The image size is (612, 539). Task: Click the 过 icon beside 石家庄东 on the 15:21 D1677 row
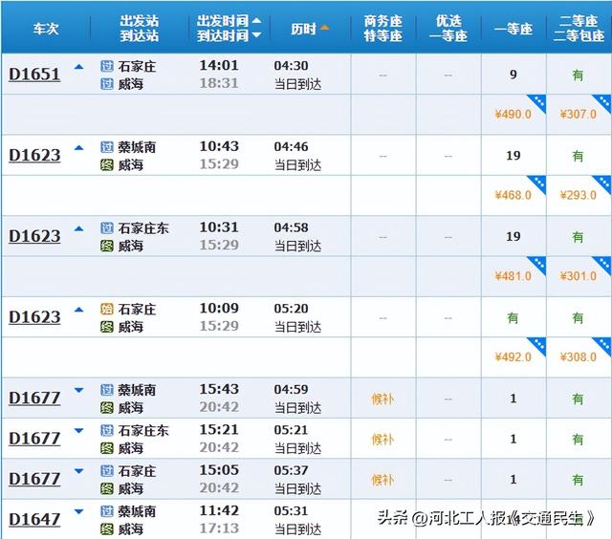(x=107, y=430)
